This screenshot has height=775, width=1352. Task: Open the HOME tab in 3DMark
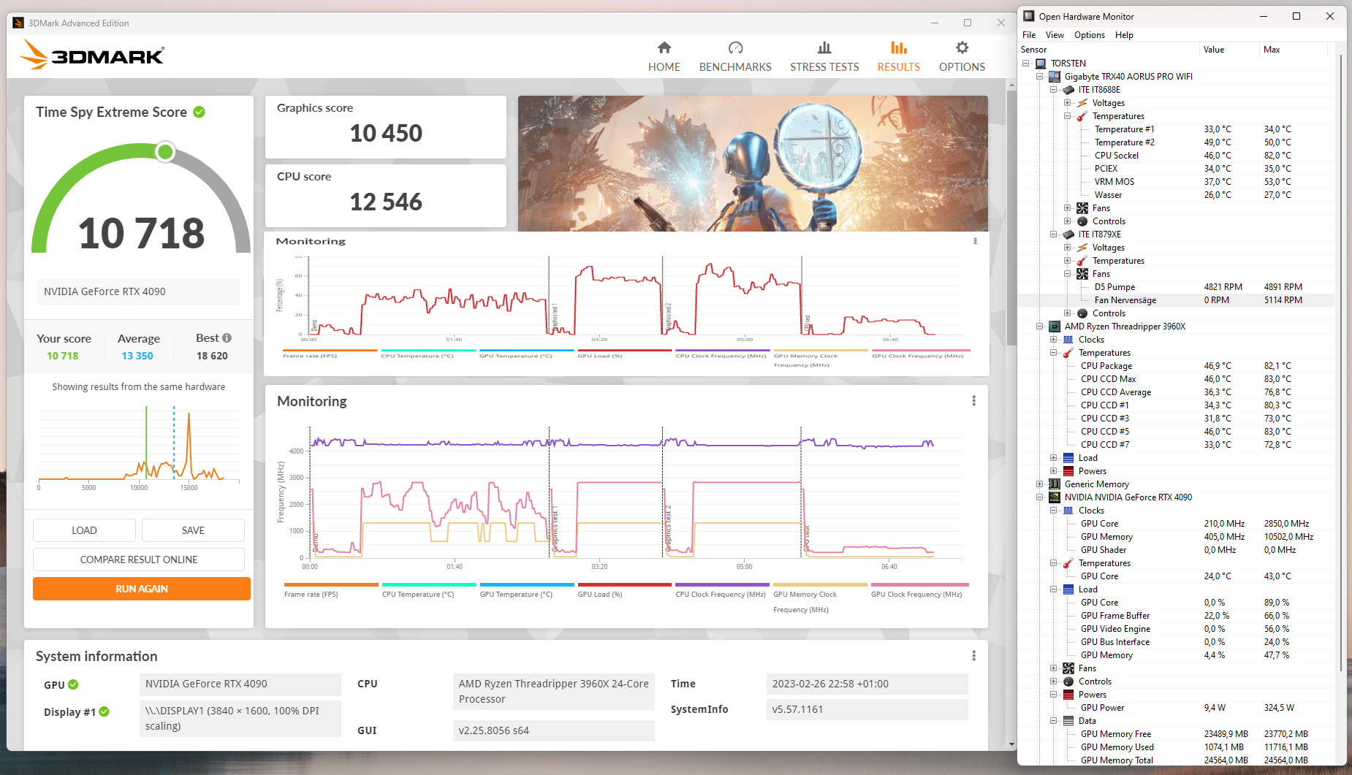[664, 57]
